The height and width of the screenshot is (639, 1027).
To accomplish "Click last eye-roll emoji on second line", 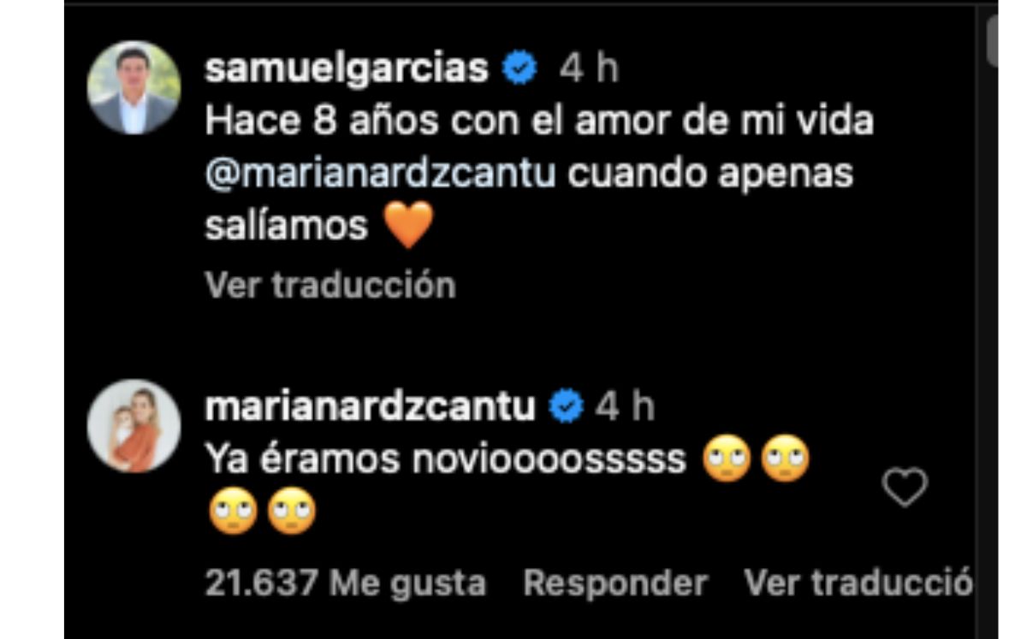I will click(293, 513).
